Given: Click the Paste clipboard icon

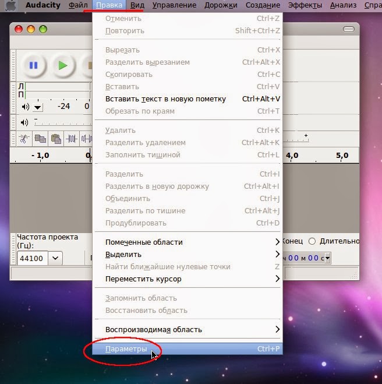Looking at the screenshot, I should tap(56, 139).
